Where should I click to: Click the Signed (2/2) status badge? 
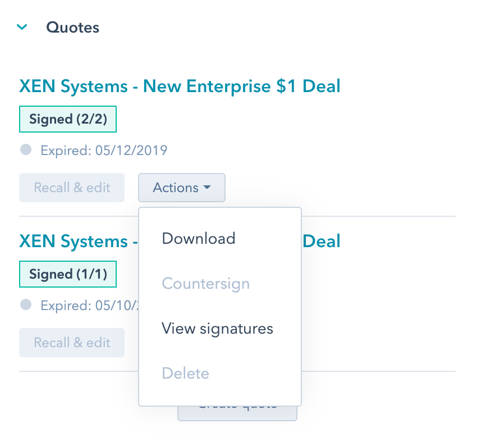[68, 119]
